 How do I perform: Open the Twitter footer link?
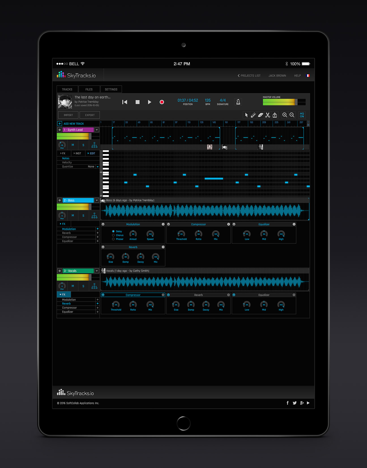coord(295,403)
